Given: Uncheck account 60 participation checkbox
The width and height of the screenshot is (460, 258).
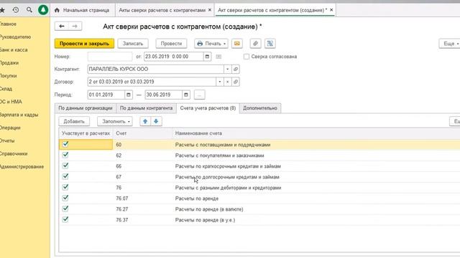Looking at the screenshot, I should 65,144.
